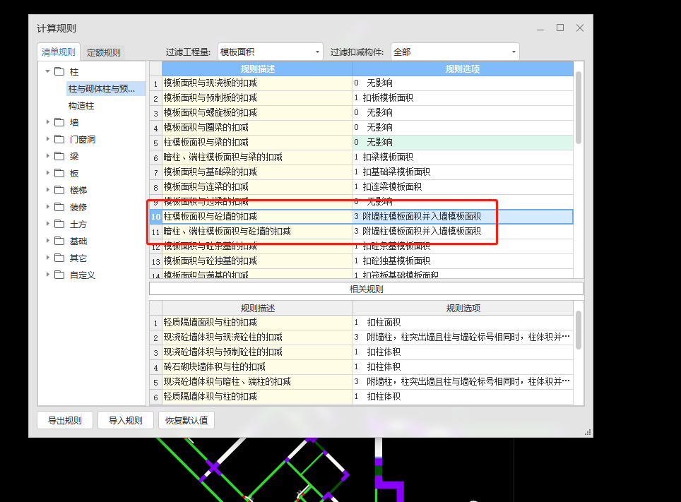Select row 柱模板面积与砼墙的扣减
Image resolution: width=681 pixels, height=502 pixels.
coord(258,216)
